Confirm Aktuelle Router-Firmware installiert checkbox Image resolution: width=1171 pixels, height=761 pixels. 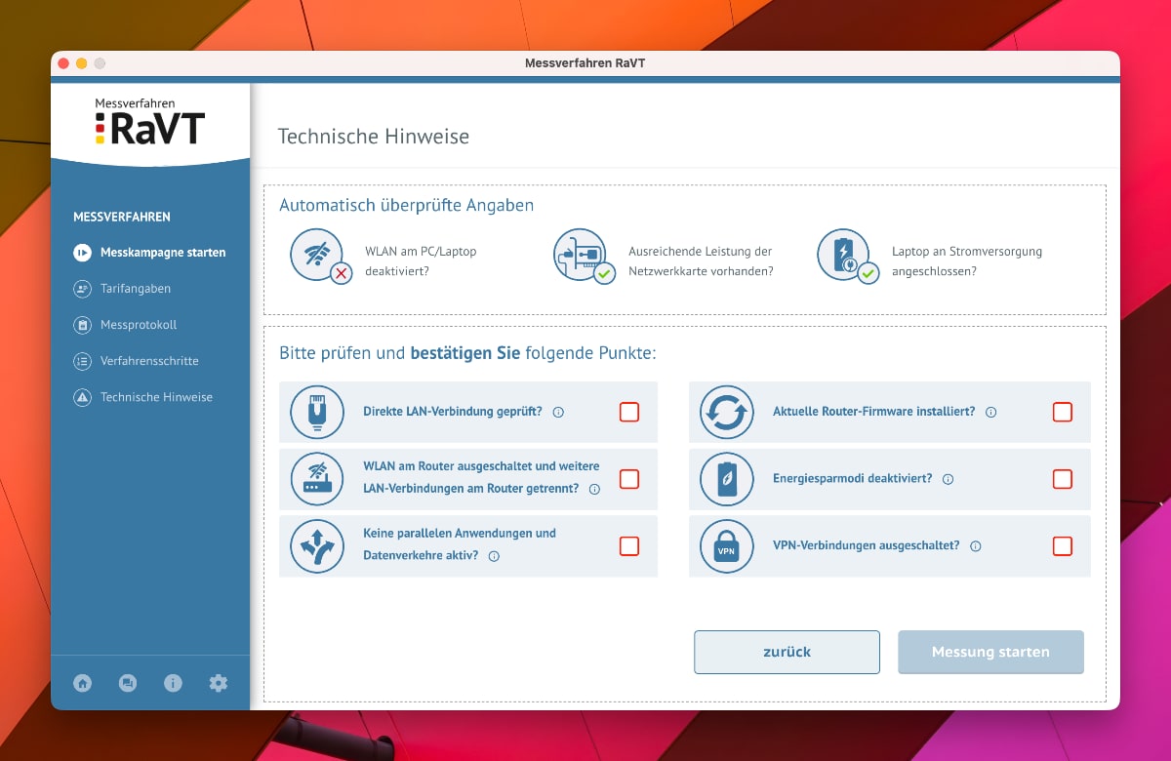[x=1062, y=412]
